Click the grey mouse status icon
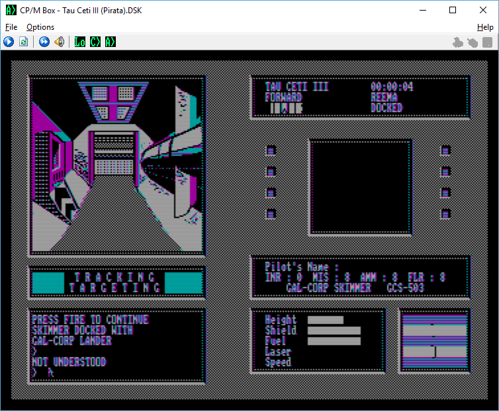The image size is (499, 411). [x=473, y=42]
